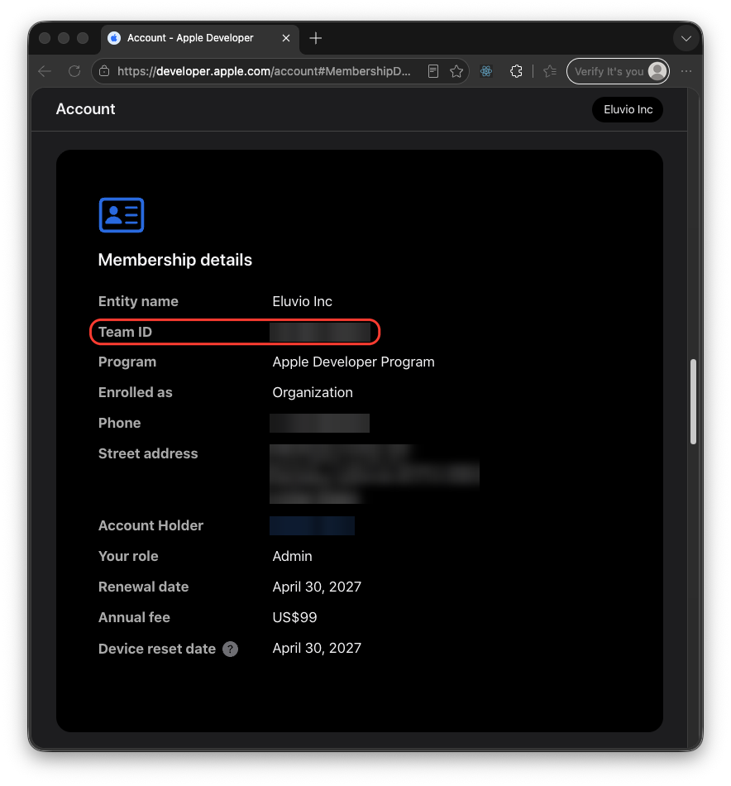Viewport: 731px width, 786px height.
Task: Open the Eluvio Inc team switcher
Action: tap(628, 109)
